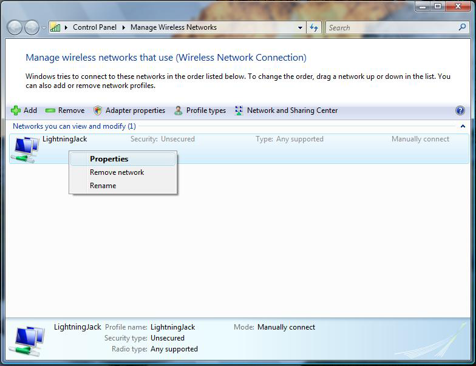476x366 pixels.
Task: Click the Back navigation arrow button
Action: (x=15, y=28)
